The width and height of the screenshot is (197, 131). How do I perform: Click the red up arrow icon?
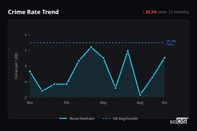click(x=143, y=12)
